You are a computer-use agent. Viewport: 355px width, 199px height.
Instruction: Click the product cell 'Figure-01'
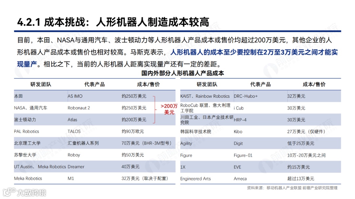click(243, 155)
